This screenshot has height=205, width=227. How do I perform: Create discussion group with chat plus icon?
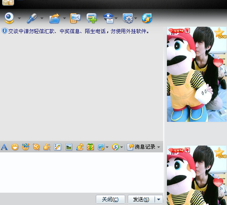point(92,18)
